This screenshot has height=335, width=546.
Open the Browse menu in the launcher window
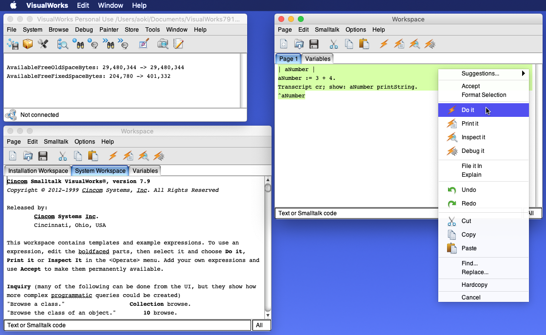tap(58, 30)
